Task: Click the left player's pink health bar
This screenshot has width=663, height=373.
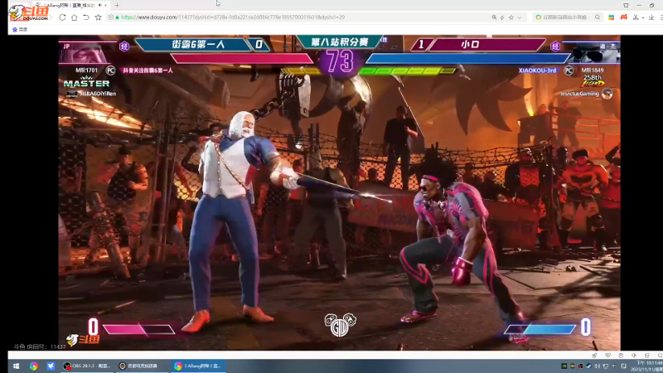Action: pos(242,58)
